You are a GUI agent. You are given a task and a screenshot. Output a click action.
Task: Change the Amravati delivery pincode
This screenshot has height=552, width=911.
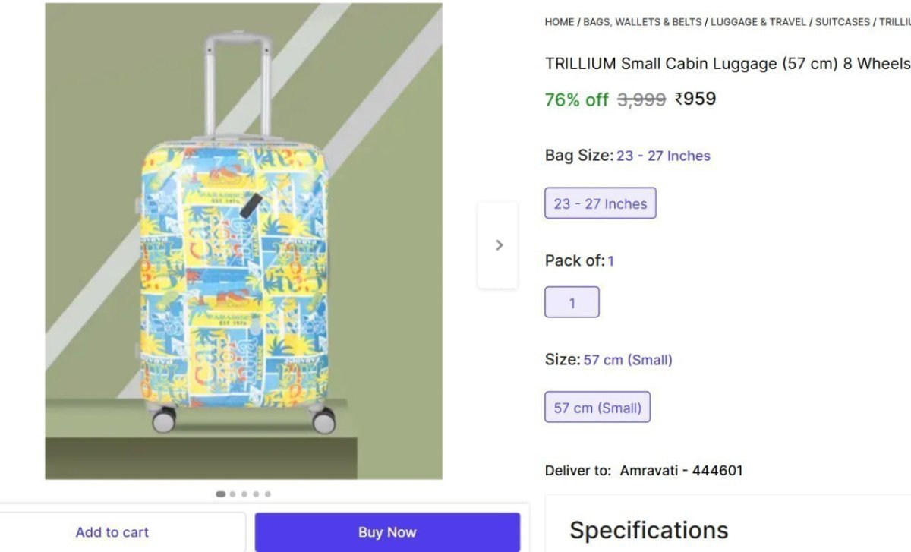682,470
